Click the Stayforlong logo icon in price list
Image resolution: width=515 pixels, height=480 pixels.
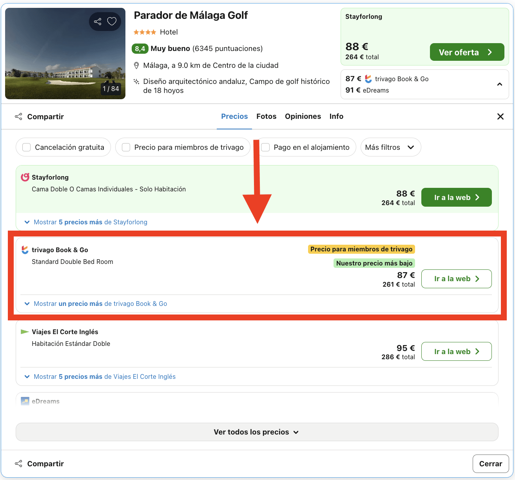coord(25,177)
